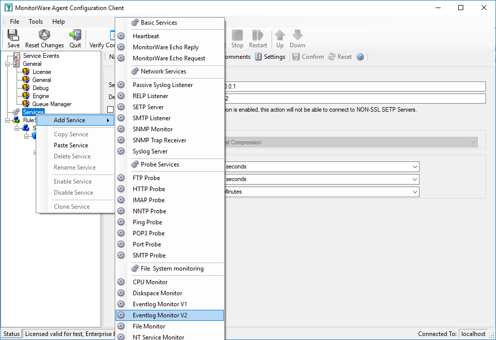Click the input field ending in 2
This screenshot has height=340, width=496.
(x=355, y=99)
